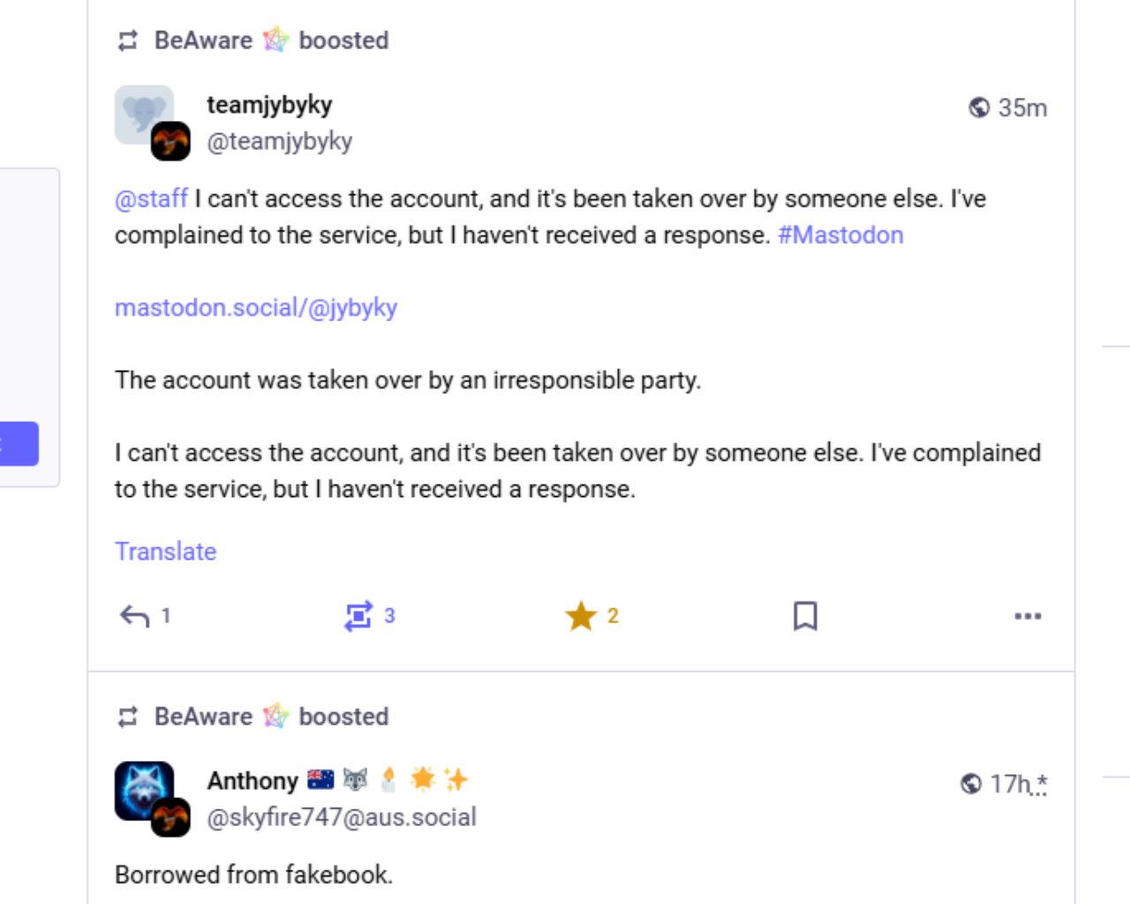The height and width of the screenshot is (904, 1130).
Task: Open the mastodon.social/@jybyky link
Action: [x=255, y=307]
